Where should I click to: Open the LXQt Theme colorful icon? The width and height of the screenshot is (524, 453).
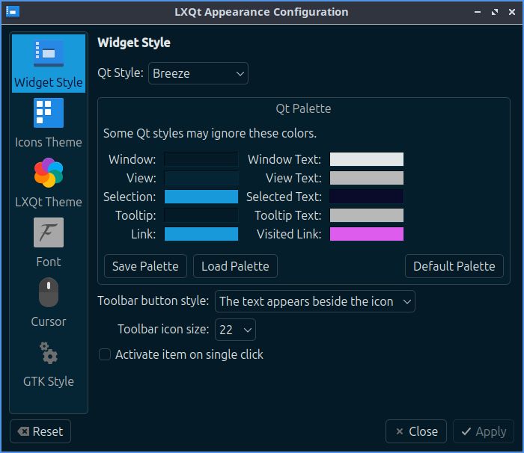click(x=49, y=173)
